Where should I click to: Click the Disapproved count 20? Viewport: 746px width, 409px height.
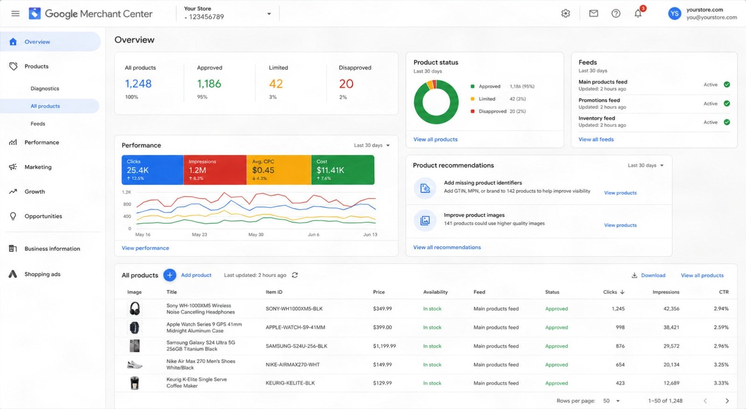click(346, 84)
